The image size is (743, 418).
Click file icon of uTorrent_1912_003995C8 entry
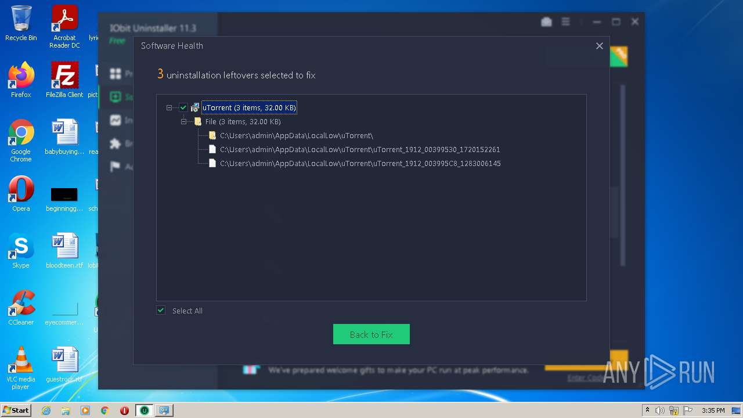[x=212, y=163]
